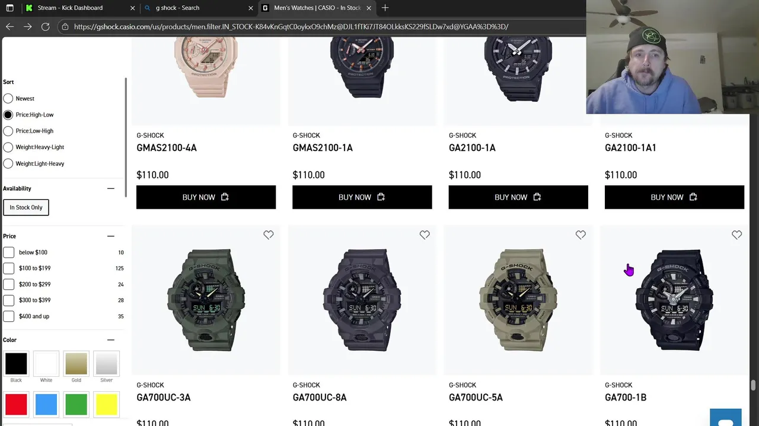This screenshot has width=759, height=426.
Task: Click heart icon on GA700UC-5A
Action: [581, 235]
